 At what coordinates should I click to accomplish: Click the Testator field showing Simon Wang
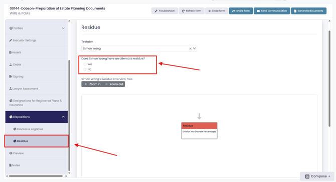tap(139, 48)
